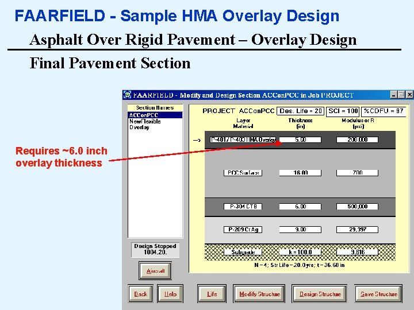Image resolution: width=414 pixels, height=310 pixels.
Task: Select PCC Surface layer material
Action: [243, 173]
